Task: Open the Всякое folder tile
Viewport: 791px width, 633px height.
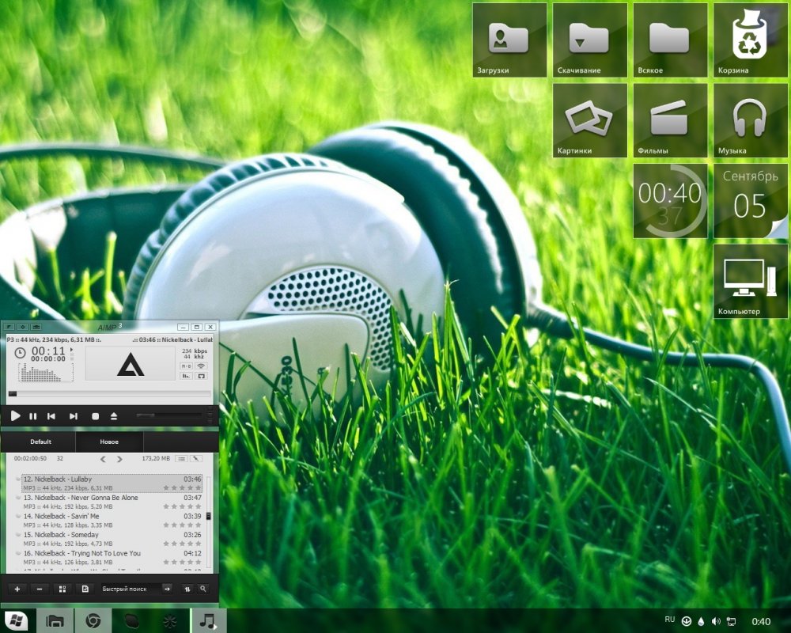Action: click(670, 40)
